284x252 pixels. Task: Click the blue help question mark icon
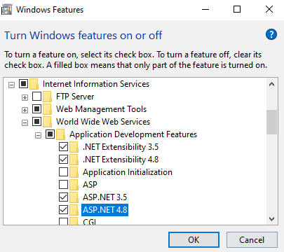pos(271,34)
